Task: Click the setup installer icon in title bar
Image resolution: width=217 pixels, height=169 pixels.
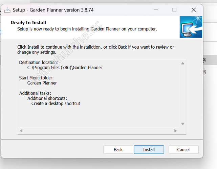Action: coord(7,10)
